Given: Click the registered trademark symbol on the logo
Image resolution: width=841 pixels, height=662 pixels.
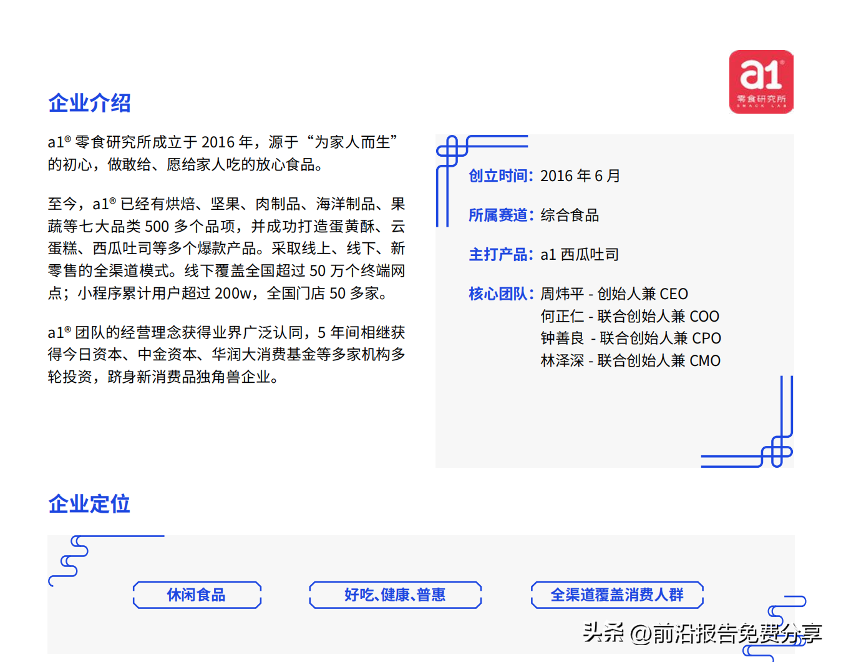Looking at the screenshot, I should (781, 61).
